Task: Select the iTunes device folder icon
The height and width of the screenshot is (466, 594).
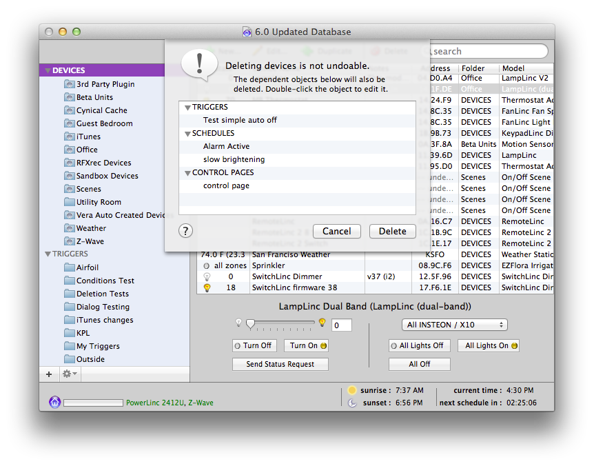Action: (x=70, y=136)
